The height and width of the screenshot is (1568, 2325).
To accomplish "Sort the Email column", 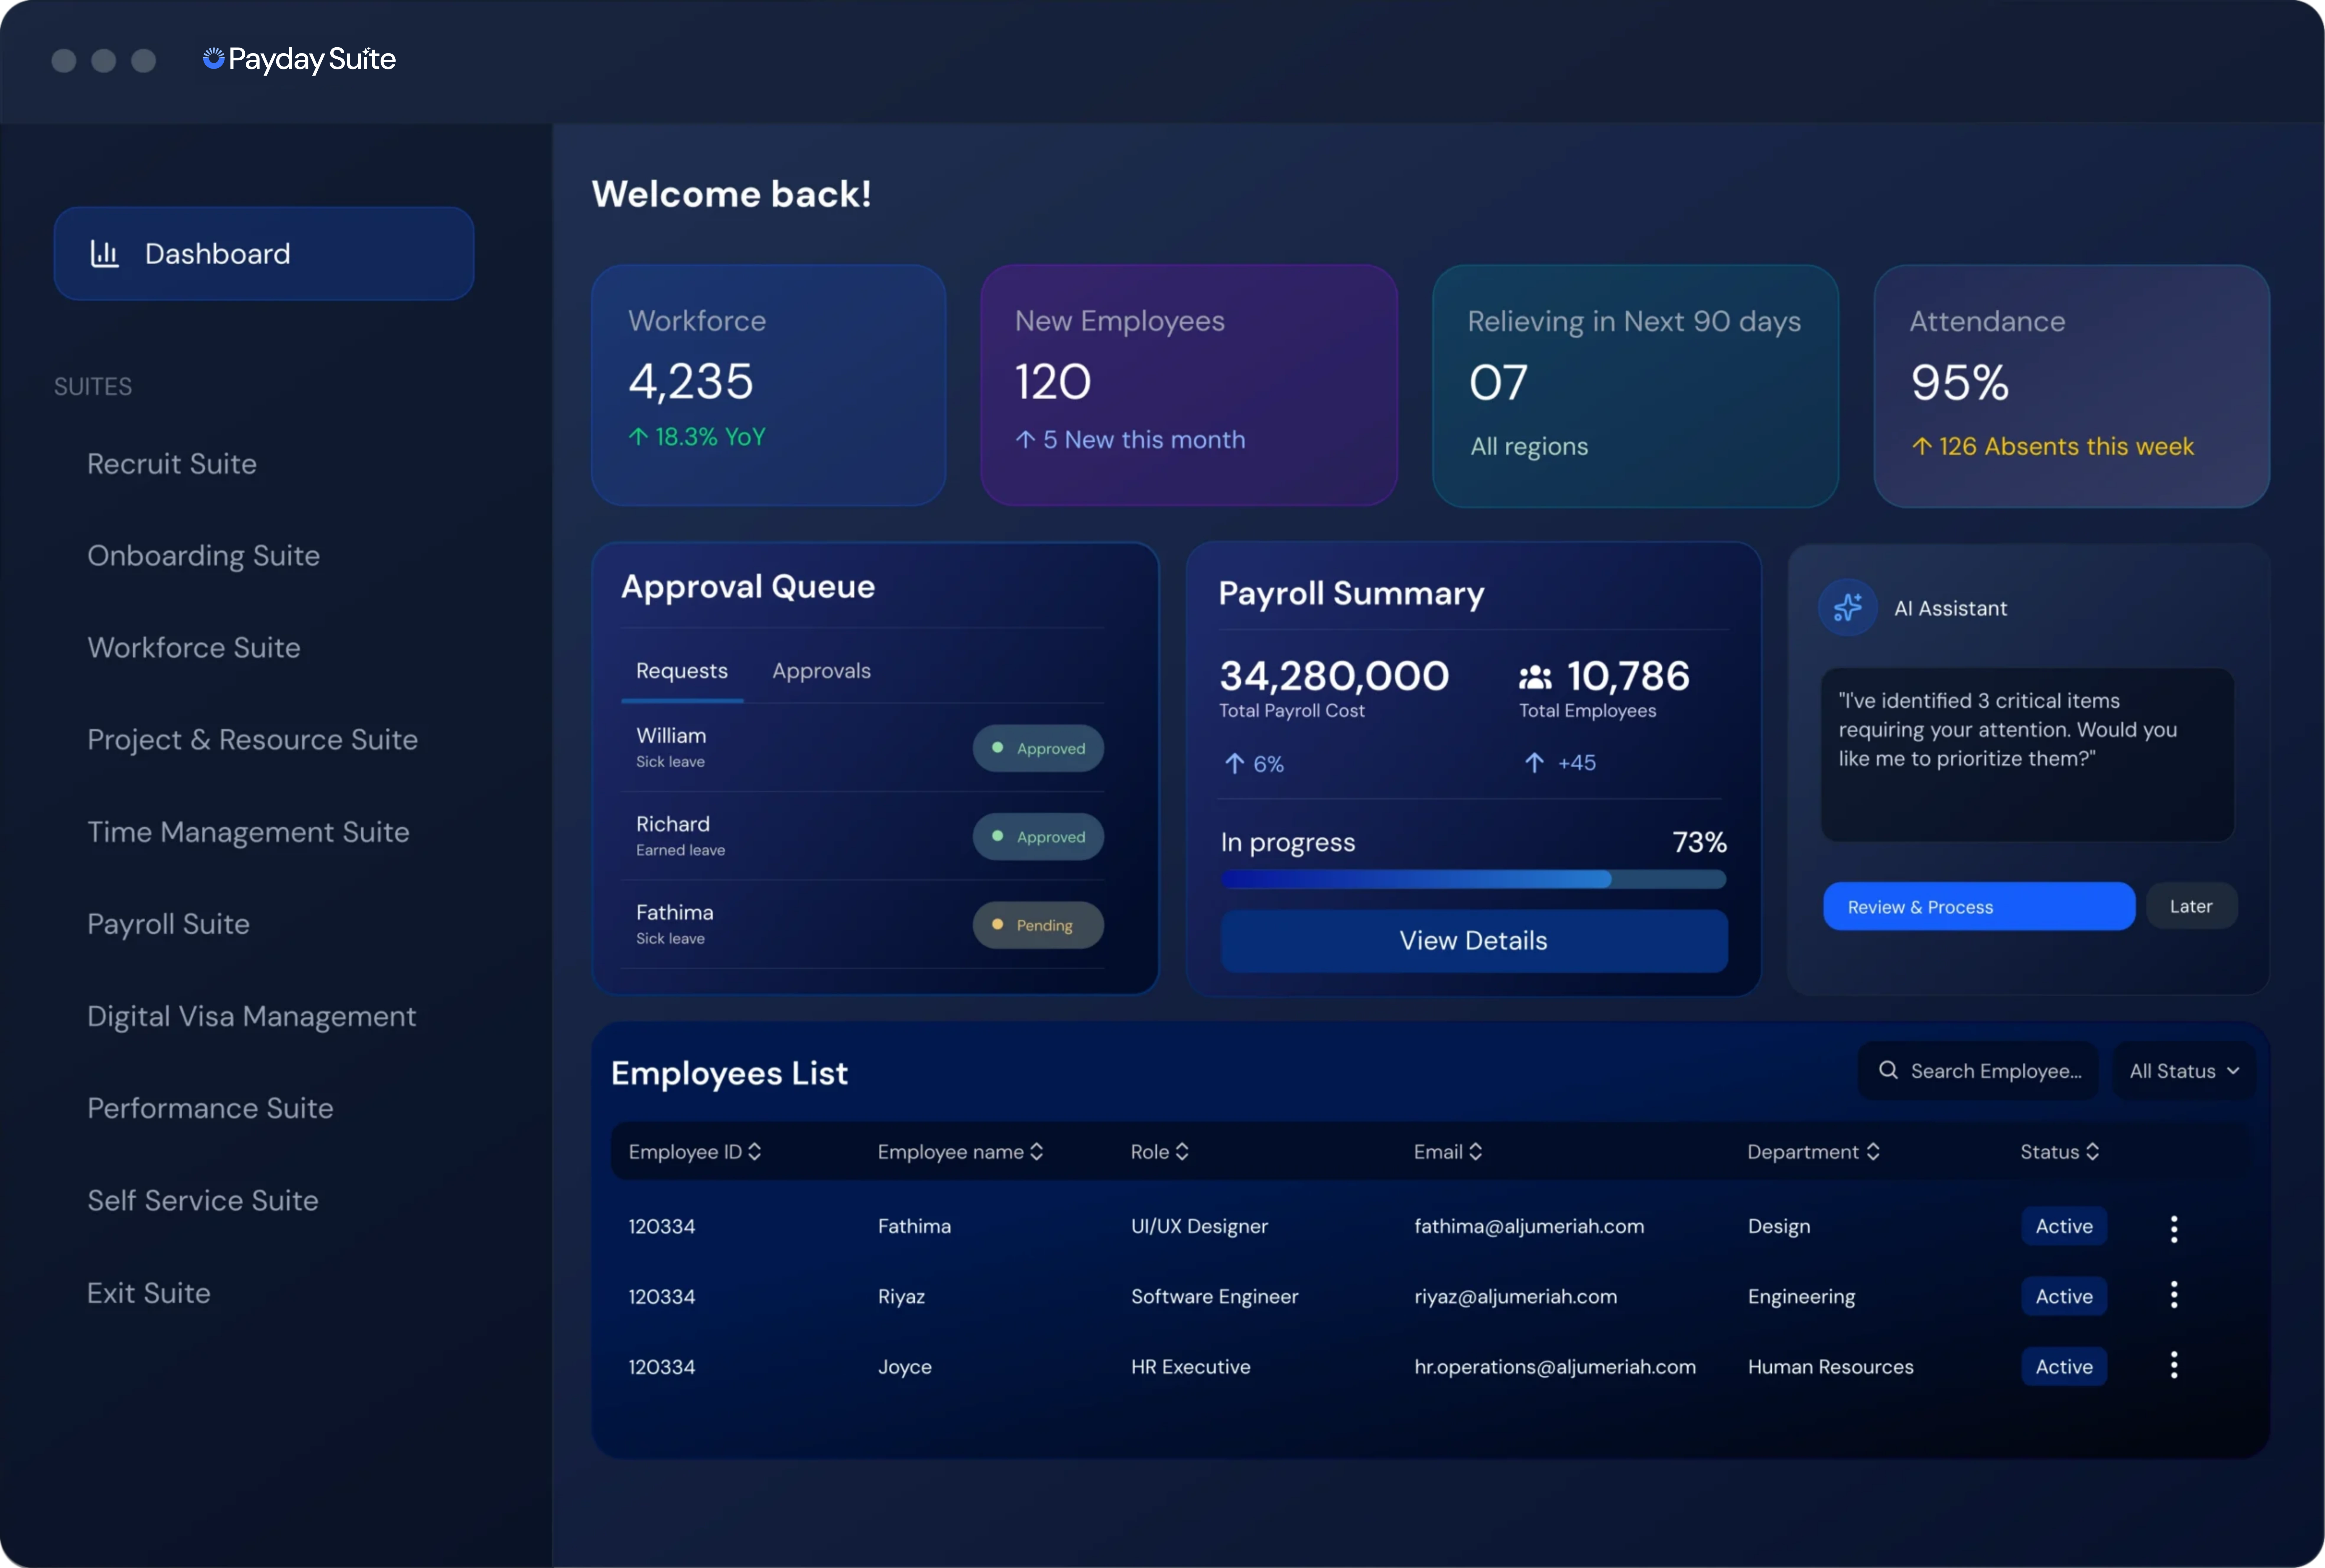I will [1475, 1152].
